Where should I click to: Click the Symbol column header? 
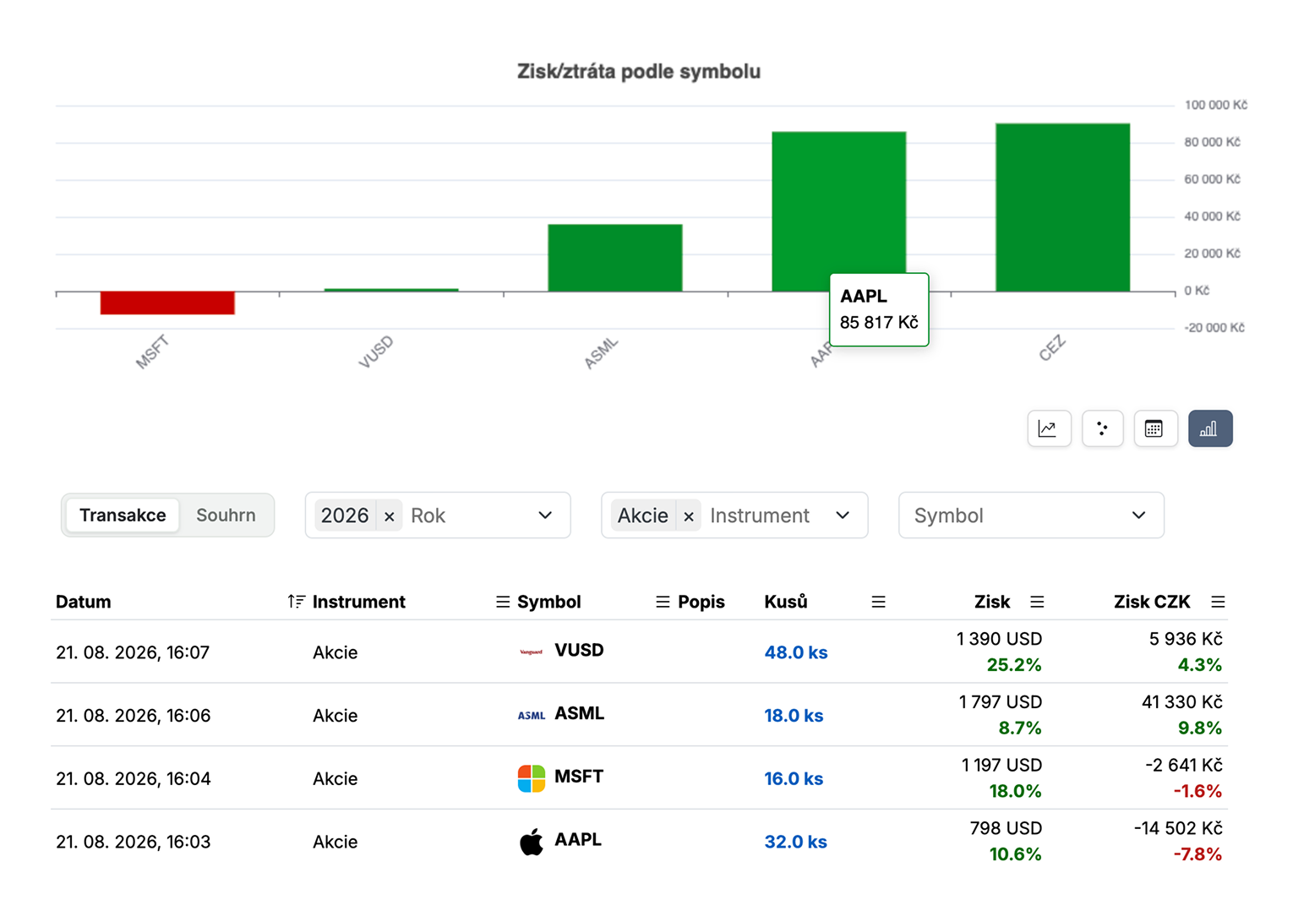(x=549, y=602)
